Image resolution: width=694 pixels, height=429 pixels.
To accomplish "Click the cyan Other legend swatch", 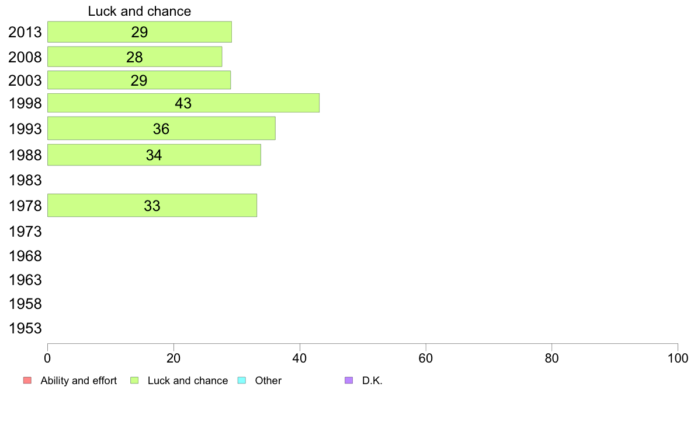I will (242, 381).
